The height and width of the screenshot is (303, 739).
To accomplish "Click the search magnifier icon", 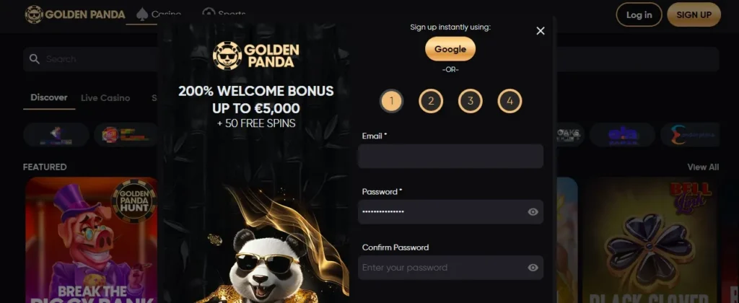I will click(x=34, y=59).
